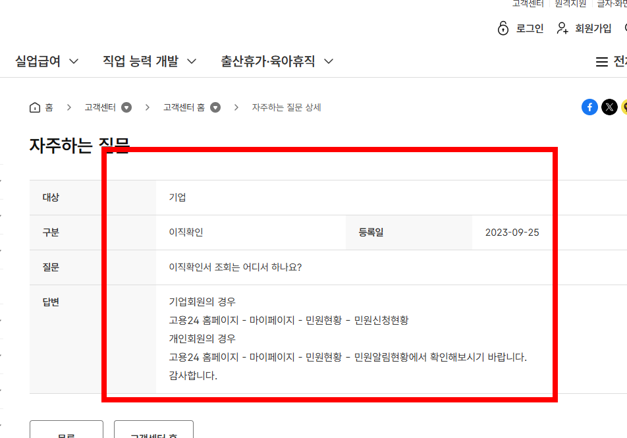Open Facebook sharing icon
Screen dimensions: 627x438
(x=589, y=107)
